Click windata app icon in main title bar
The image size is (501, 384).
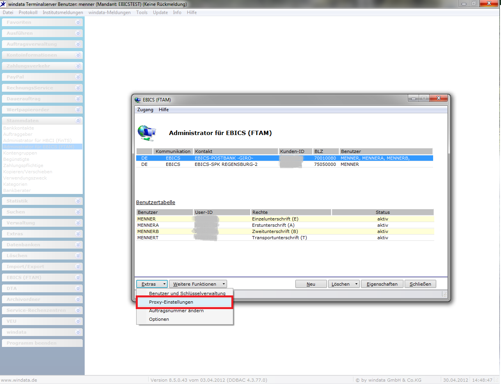[x=4, y=4]
